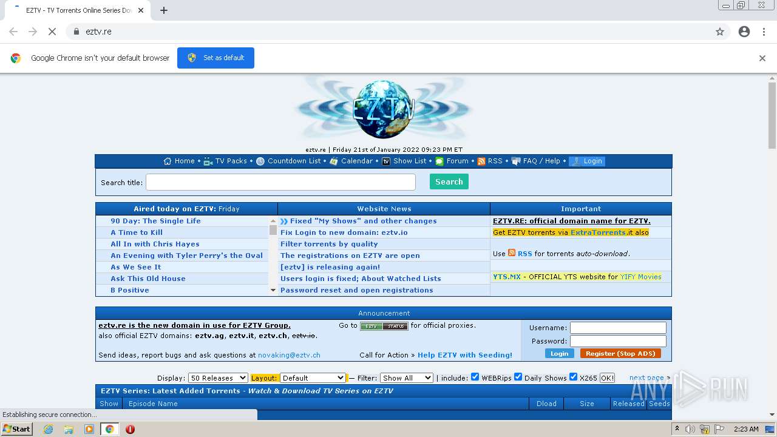Click the Search title input field
The image size is (777, 437).
coord(280,182)
